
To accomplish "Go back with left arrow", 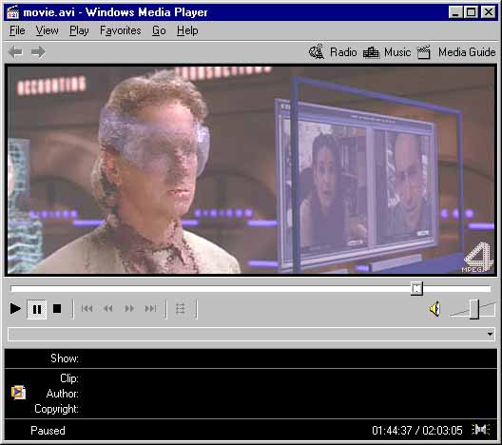I will [15, 52].
